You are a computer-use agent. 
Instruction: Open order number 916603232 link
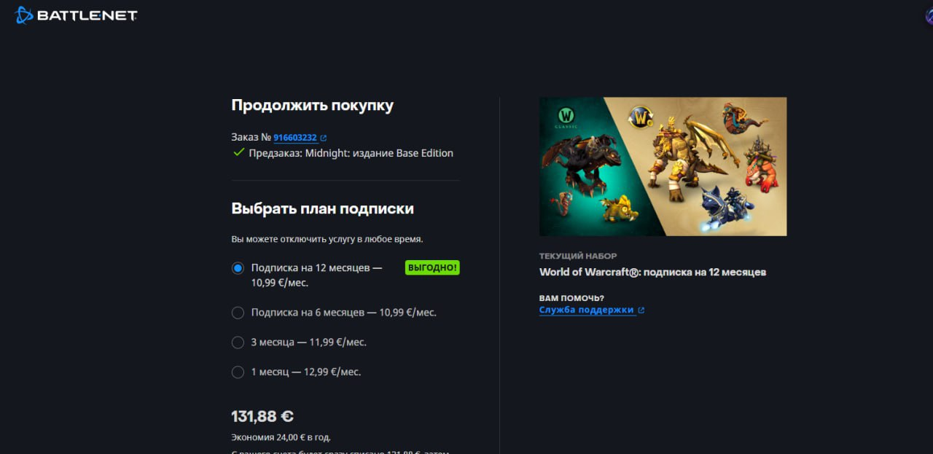(x=295, y=138)
